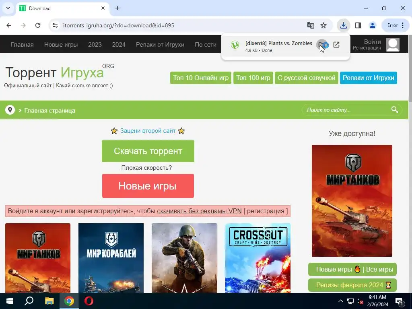Viewport: 412px width, 309px height.
Task: Click the network icon in system tray
Action: tap(350, 301)
